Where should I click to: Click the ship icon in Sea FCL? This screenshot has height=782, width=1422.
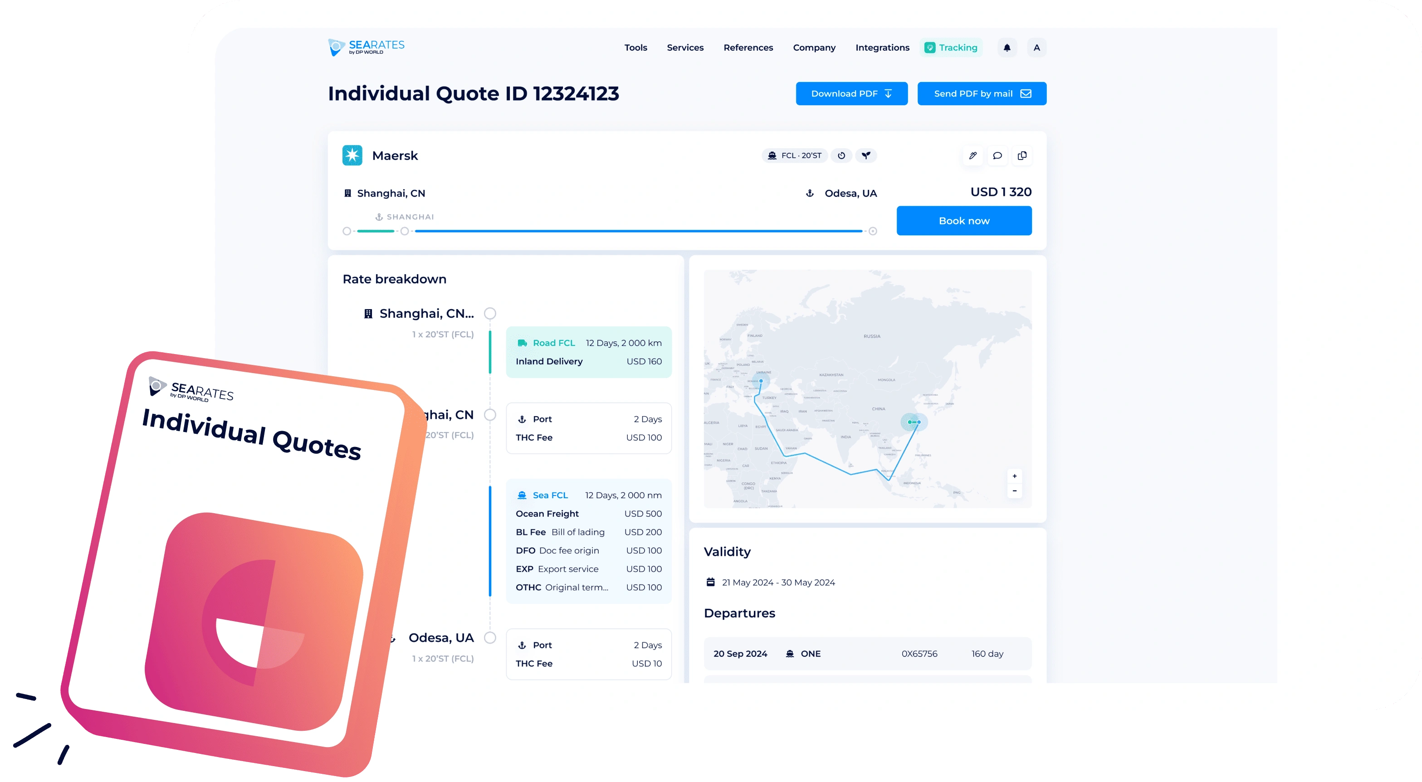[522, 495]
